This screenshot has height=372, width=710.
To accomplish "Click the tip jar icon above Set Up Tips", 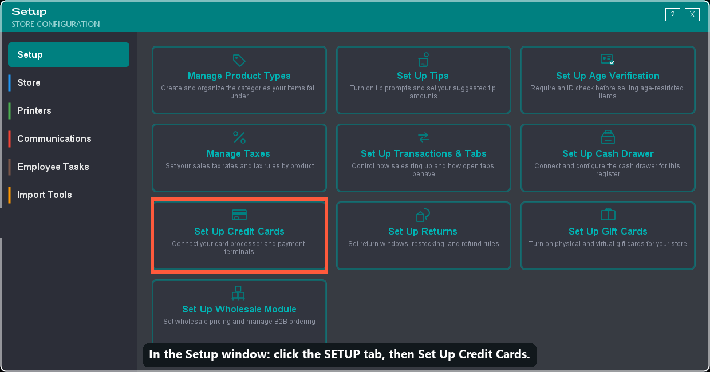I will [424, 60].
